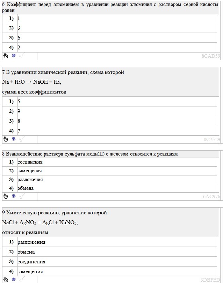This screenshot has height=283, width=223.
Task: Click the eye icon under question 9
Action: 14,279
